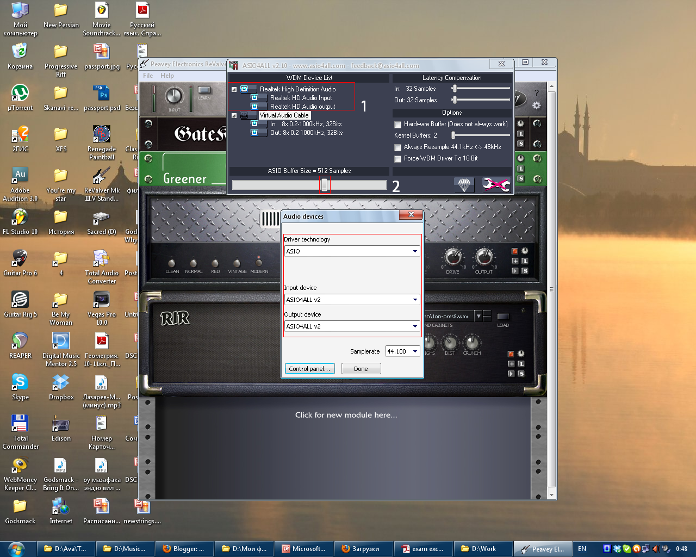
Task: Check Force WDM Driver To 16 Bit
Action: point(397,159)
